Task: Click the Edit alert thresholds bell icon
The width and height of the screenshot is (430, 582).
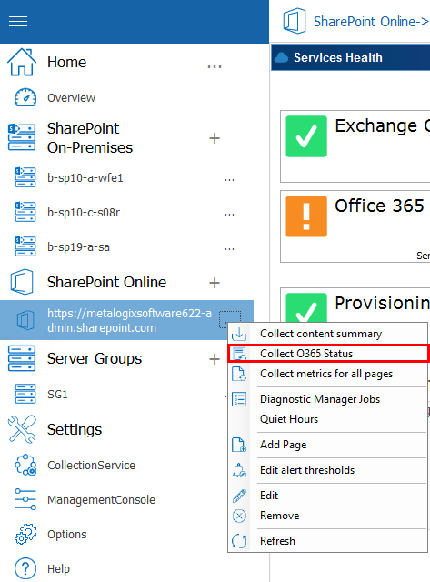Action: click(x=239, y=470)
